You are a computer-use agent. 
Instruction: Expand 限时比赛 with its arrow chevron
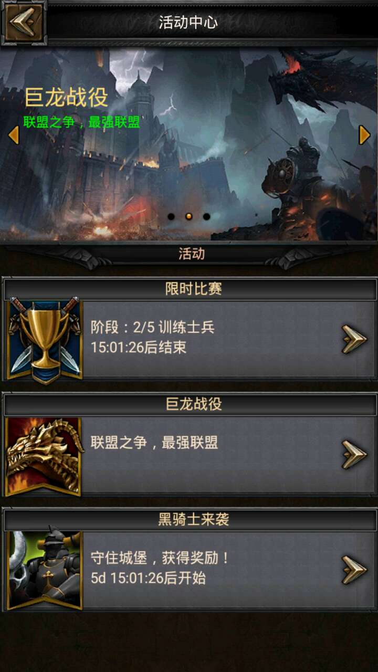pos(354,339)
